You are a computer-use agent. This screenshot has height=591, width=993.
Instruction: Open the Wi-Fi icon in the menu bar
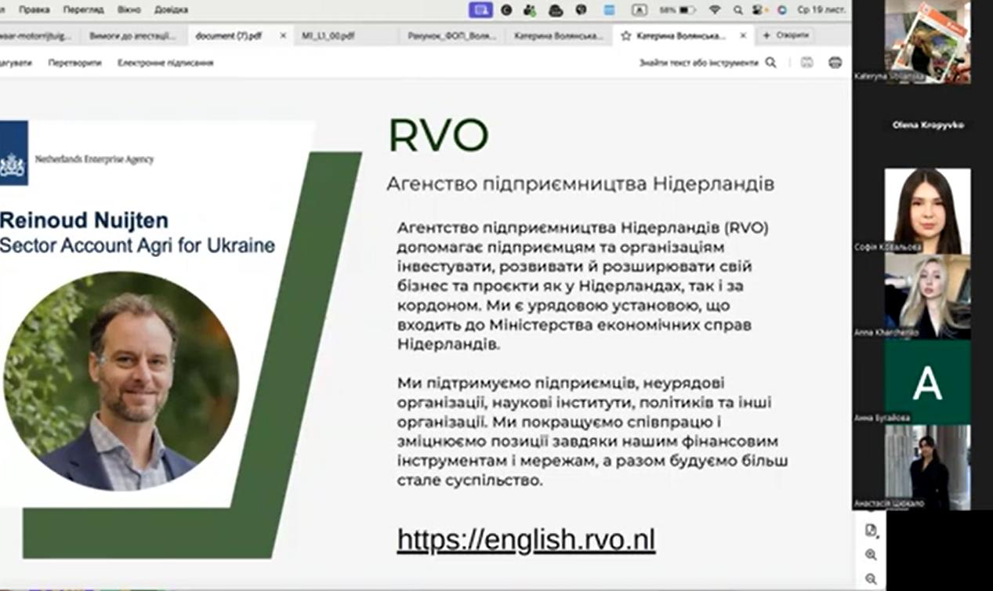pyautogui.click(x=714, y=10)
